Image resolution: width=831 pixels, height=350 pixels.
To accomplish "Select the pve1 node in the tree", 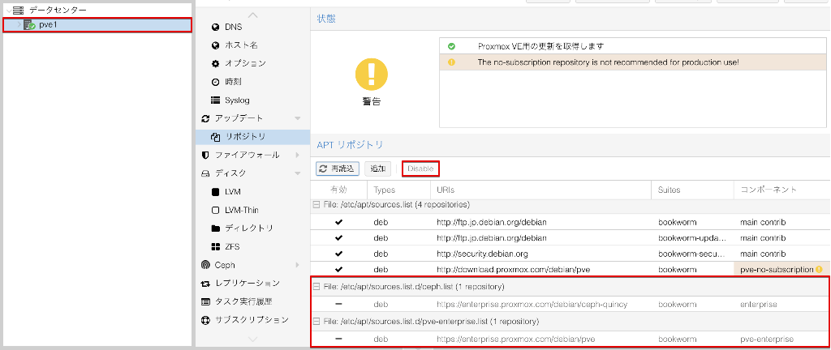I will (97, 25).
